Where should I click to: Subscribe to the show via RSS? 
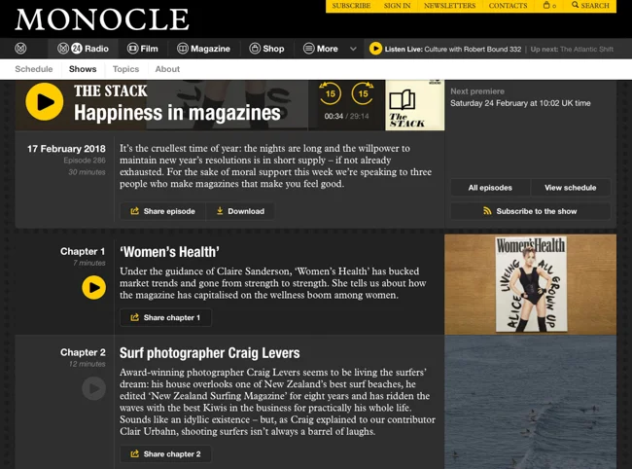pyautogui.click(x=531, y=211)
